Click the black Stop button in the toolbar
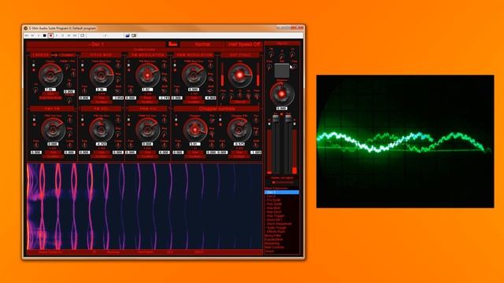Image resolution: width=504 pixels, height=283 pixels. click(45, 35)
